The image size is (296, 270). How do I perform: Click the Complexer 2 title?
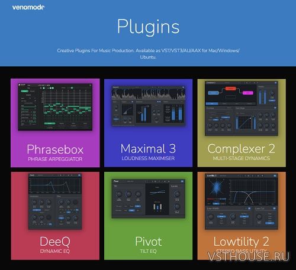tap(241, 149)
